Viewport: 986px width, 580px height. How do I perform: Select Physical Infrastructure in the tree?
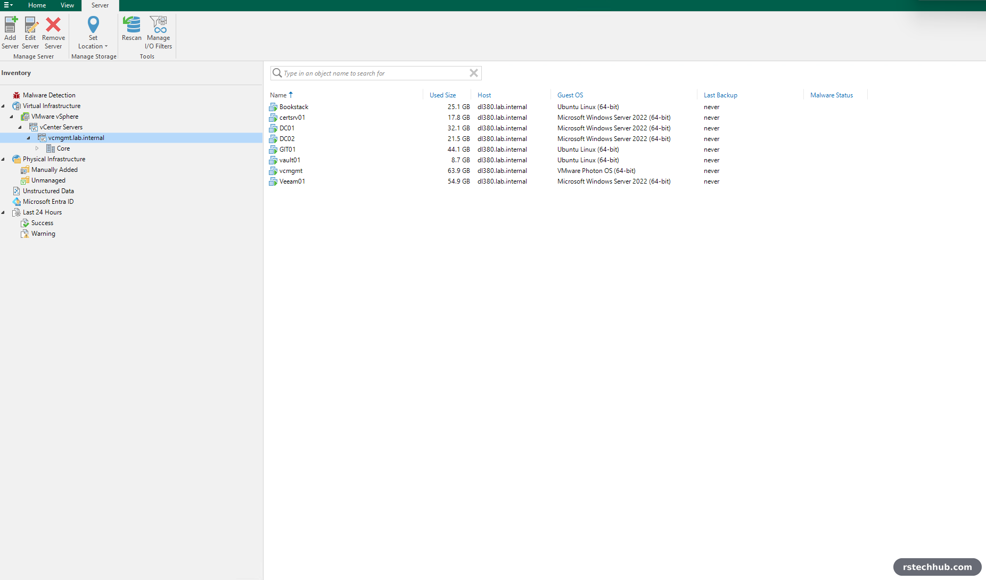pos(54,159)
